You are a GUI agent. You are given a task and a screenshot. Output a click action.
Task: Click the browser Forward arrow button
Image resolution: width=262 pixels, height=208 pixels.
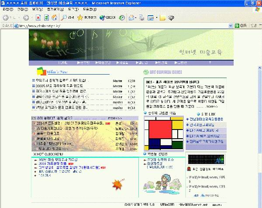(26, 17)
